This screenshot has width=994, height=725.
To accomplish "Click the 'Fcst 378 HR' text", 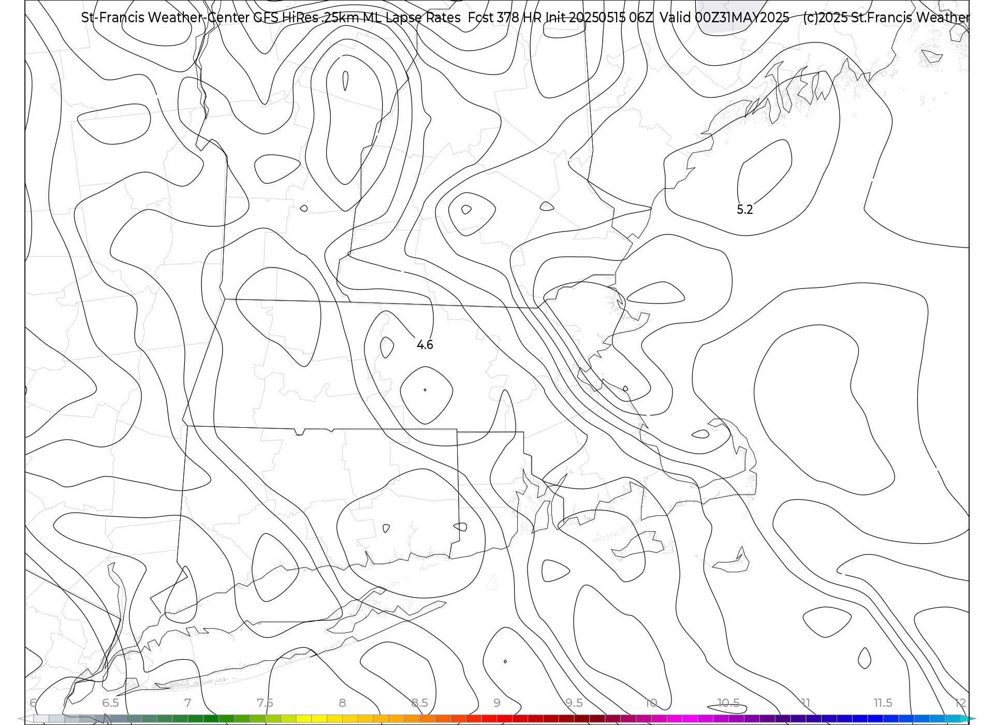I will (504, 18).
